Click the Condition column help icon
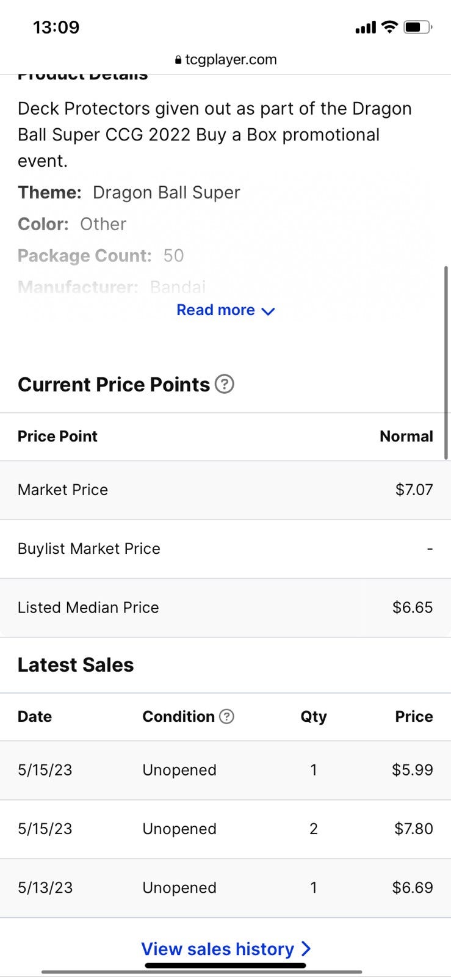The width and height of the screenshot is (451, 977). click(226, 716)
